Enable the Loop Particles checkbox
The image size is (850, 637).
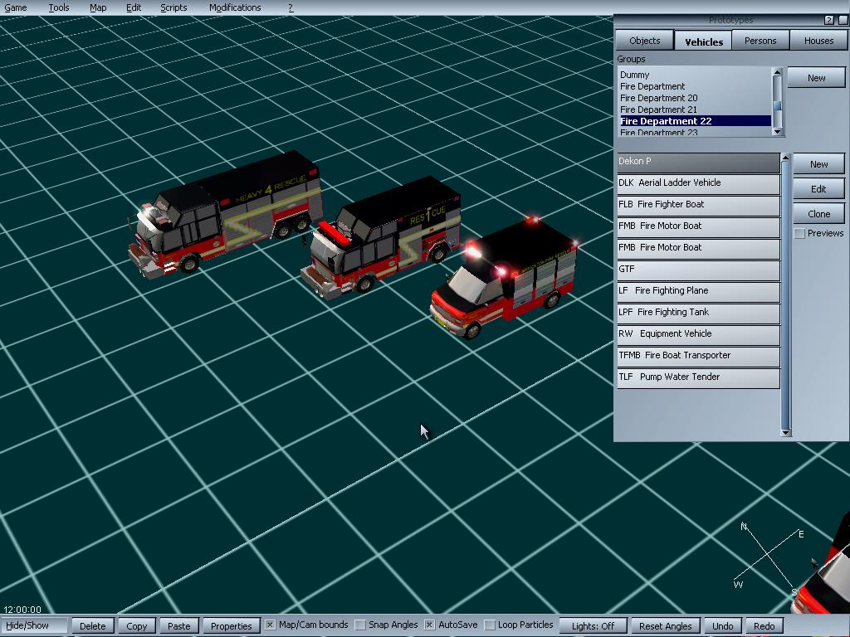click(489, 625)
